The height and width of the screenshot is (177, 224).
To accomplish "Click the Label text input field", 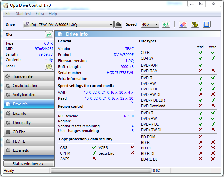I will pyautogui.click(x=30, y=66).
